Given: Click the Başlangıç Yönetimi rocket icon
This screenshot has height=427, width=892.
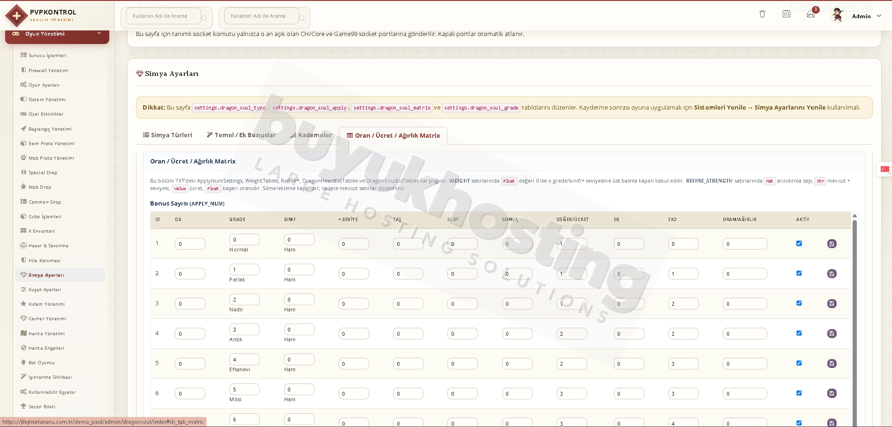Looking at the screenshot, I should pyautogui.click(x=23, y=129).
